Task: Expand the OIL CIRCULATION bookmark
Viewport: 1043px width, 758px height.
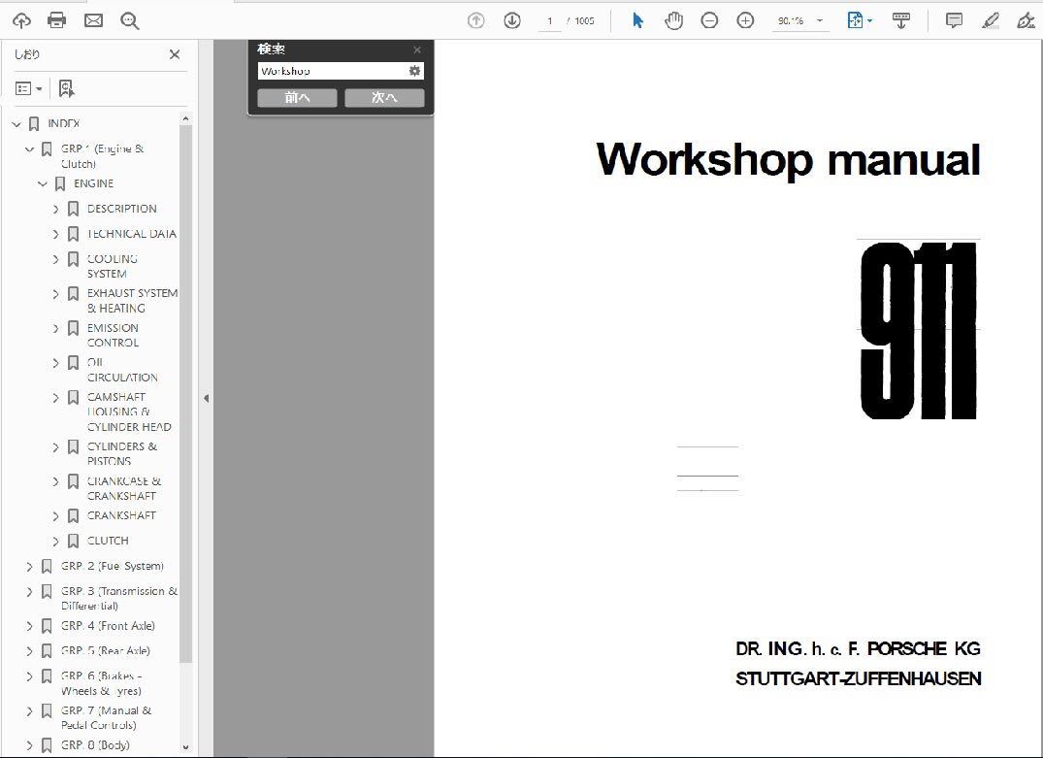Action: [x=56, y=363]
